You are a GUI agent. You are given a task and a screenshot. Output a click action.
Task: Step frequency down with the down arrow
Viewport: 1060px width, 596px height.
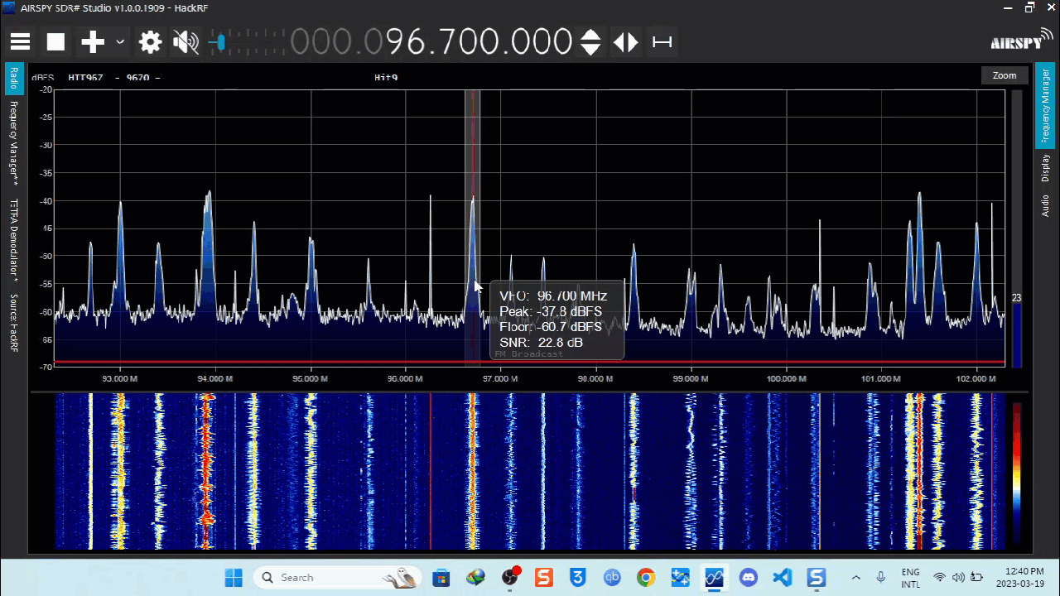point(590,50)
